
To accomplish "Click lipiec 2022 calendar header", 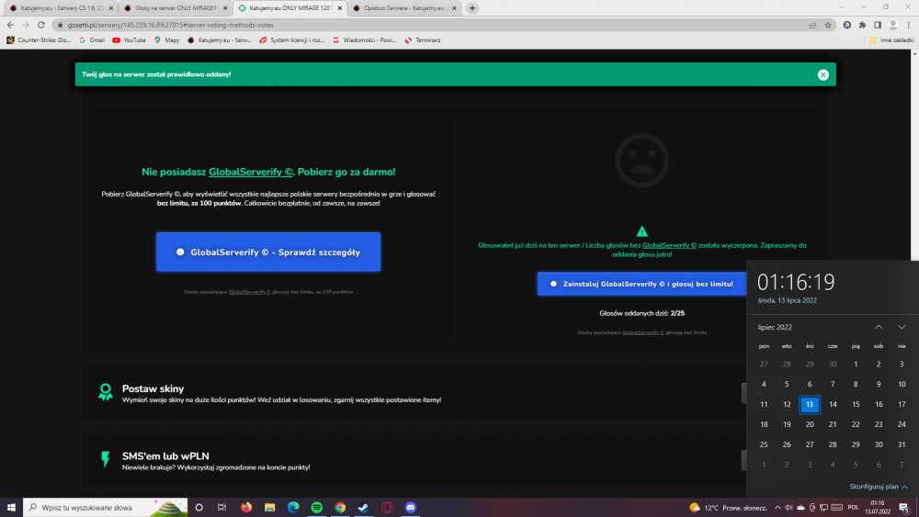I will (x=775, y=327).
